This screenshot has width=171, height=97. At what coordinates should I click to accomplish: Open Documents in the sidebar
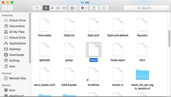[x=14, y=26]
